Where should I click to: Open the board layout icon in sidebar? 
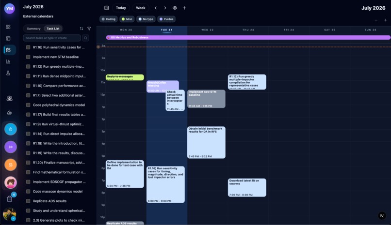pos(8,38)
